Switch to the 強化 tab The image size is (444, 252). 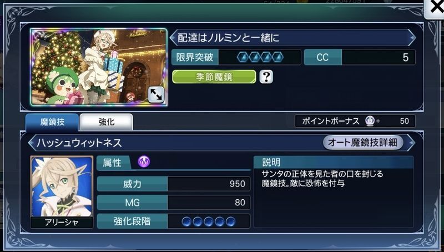[x=106, y=122]
